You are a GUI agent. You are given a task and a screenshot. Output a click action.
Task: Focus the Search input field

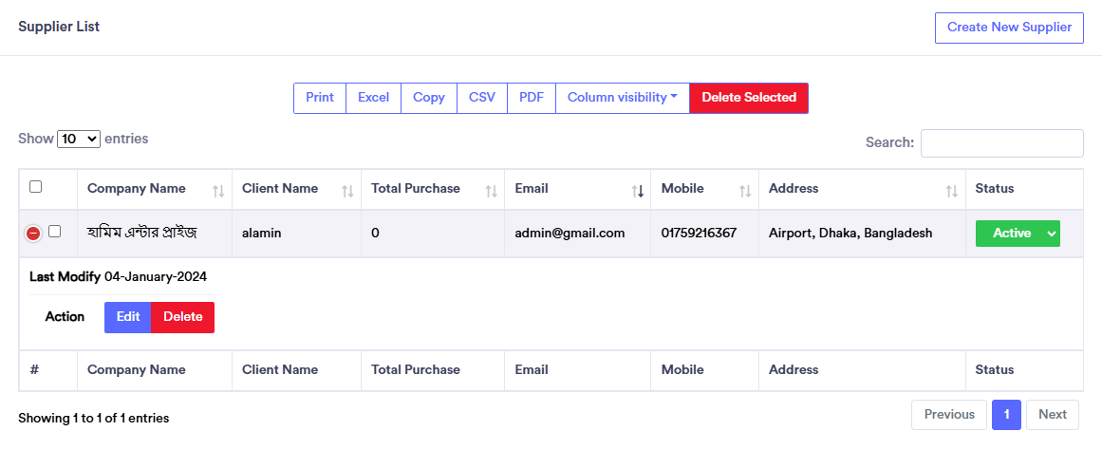coord(1001,143)
